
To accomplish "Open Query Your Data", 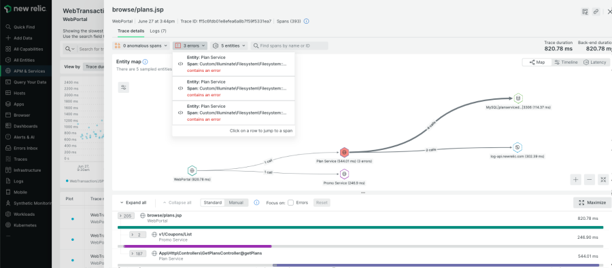I will pyautogui.click(x=30, y=82).
